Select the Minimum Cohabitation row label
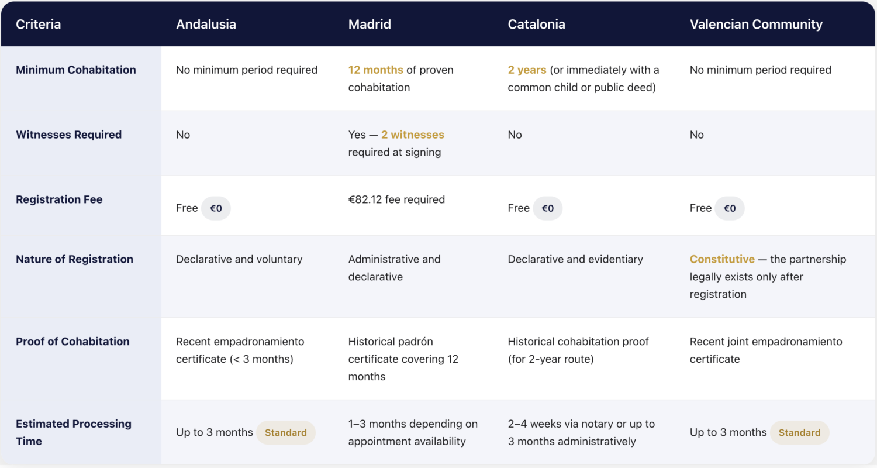877x468 pixels. click(76, 70)
